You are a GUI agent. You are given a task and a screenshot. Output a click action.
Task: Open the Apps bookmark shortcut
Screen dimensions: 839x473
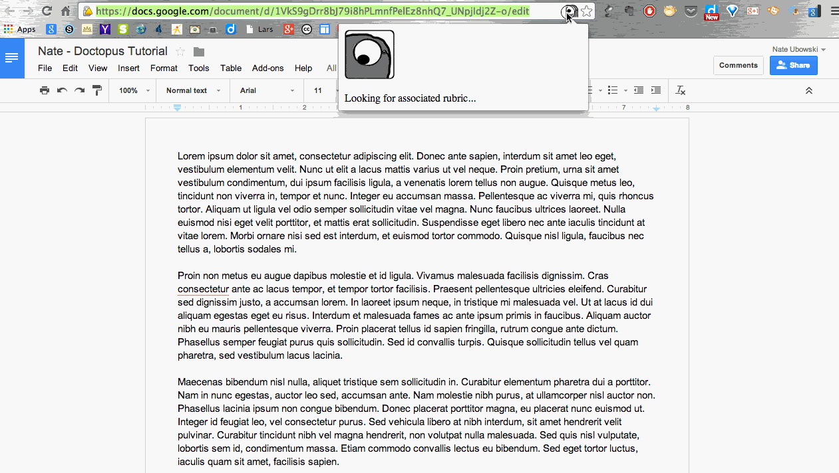19,29
